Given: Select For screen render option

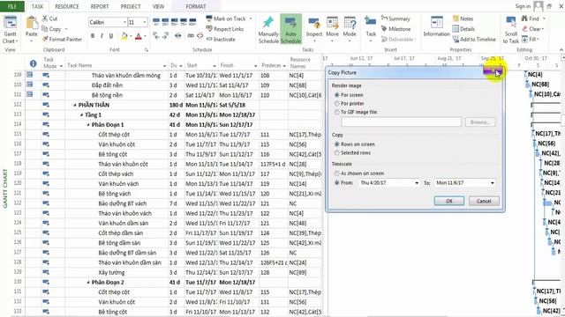Looking at the screenshot, I should point(337,95).
